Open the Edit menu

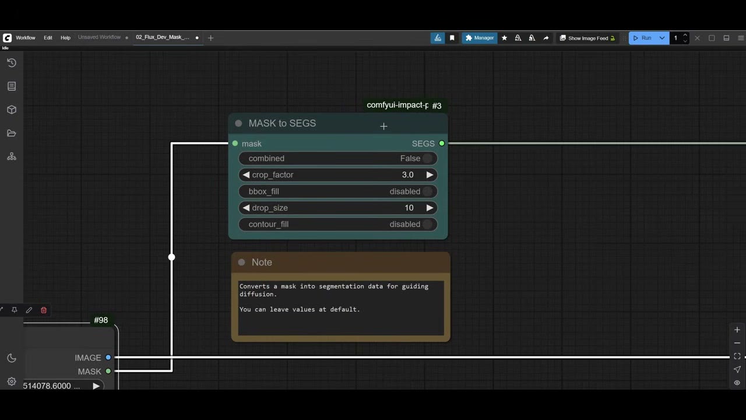48,38
